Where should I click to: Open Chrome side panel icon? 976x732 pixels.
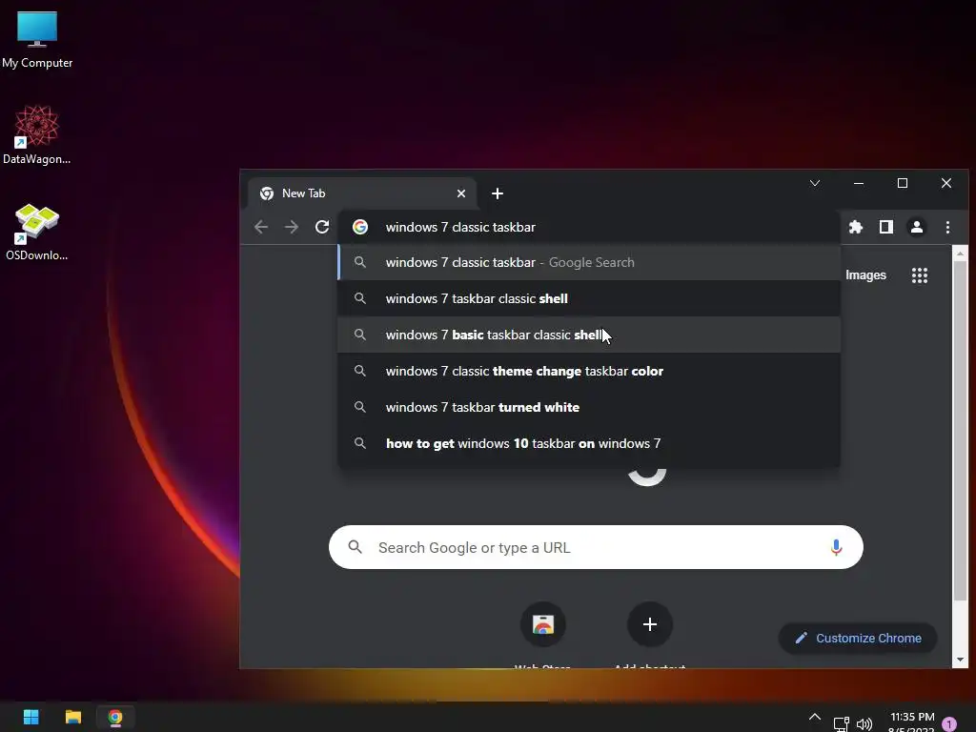coord(886,227)
